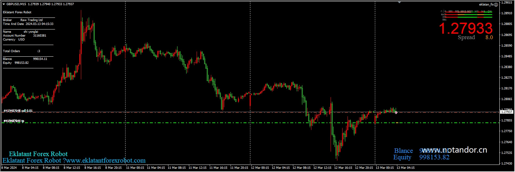Select the #419487643 tp line label

coord(14,121)
